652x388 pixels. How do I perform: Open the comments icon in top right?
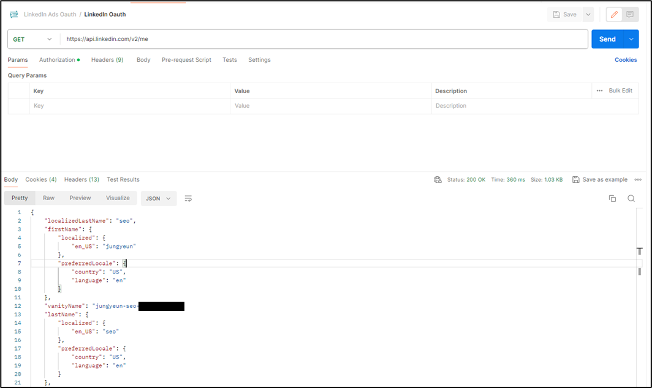click(630, 15)
